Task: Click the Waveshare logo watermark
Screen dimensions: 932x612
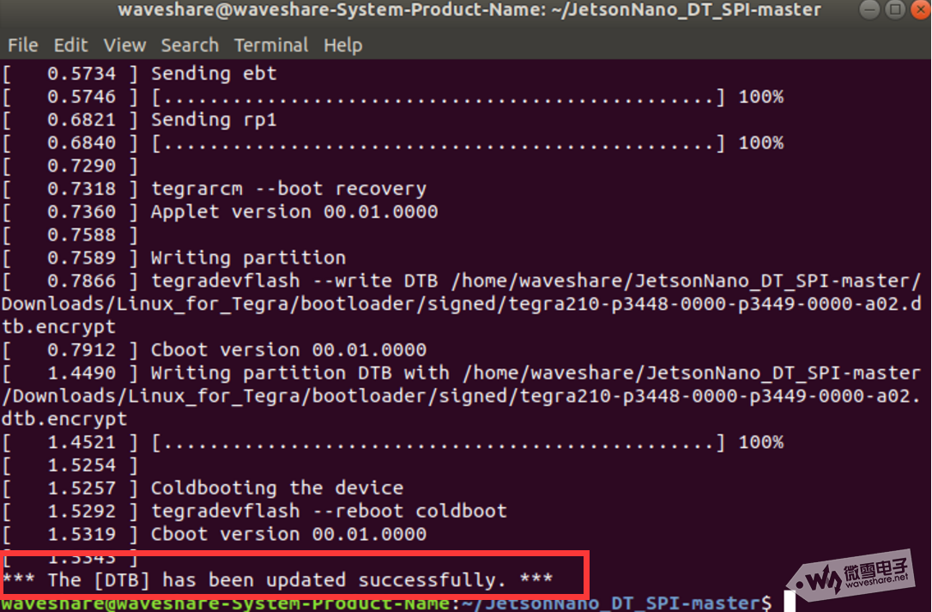Action: 852,574
